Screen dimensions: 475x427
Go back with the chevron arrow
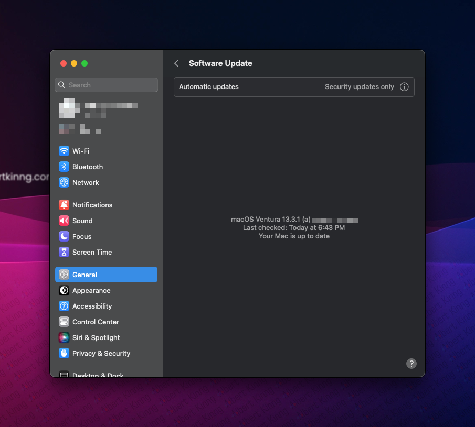pyautogui.click(x=176, y=63)
